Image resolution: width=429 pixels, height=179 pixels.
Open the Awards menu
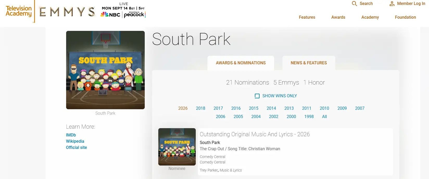click(x=338, y=17)
